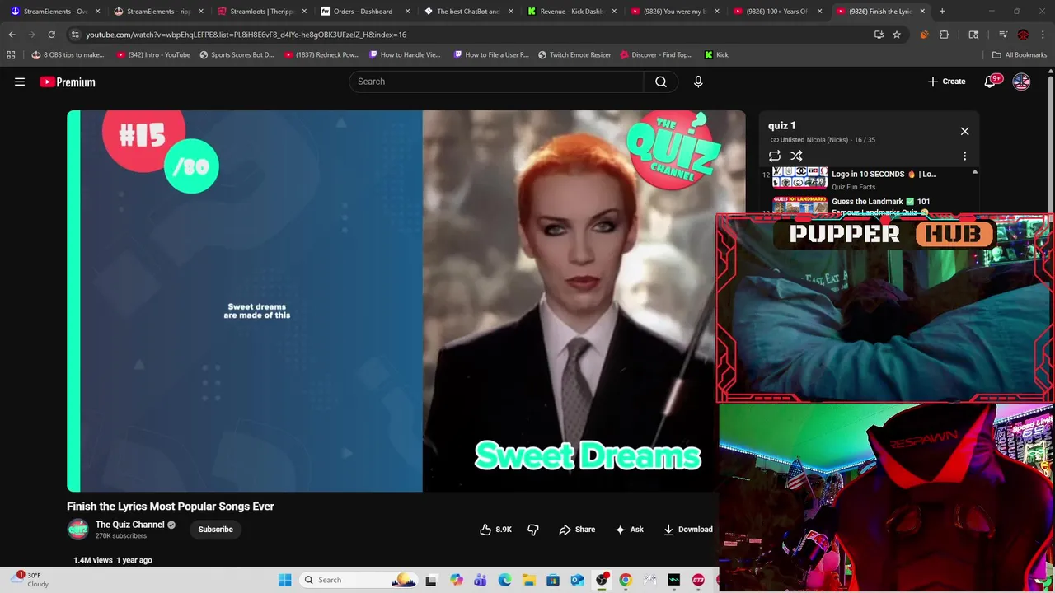1055x593 pixels.
Task: Switch to Streamloots tab
Action: point(261,12)
